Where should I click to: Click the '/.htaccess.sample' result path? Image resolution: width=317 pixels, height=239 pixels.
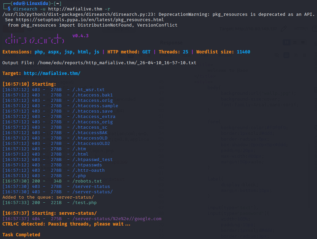[x=95, y=106]
